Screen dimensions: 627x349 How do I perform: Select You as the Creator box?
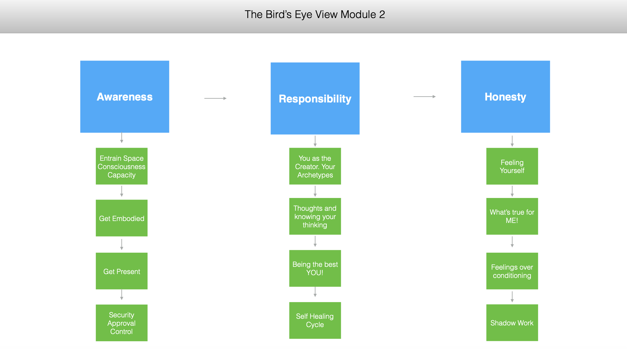[315, 166]
